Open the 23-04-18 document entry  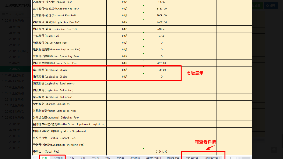15,57
